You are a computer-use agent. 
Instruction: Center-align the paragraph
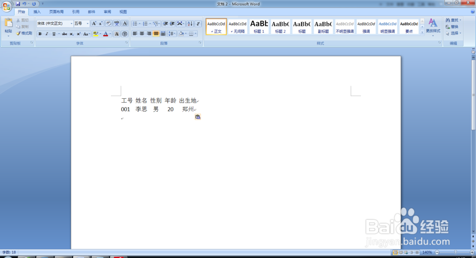click(142, 34)
